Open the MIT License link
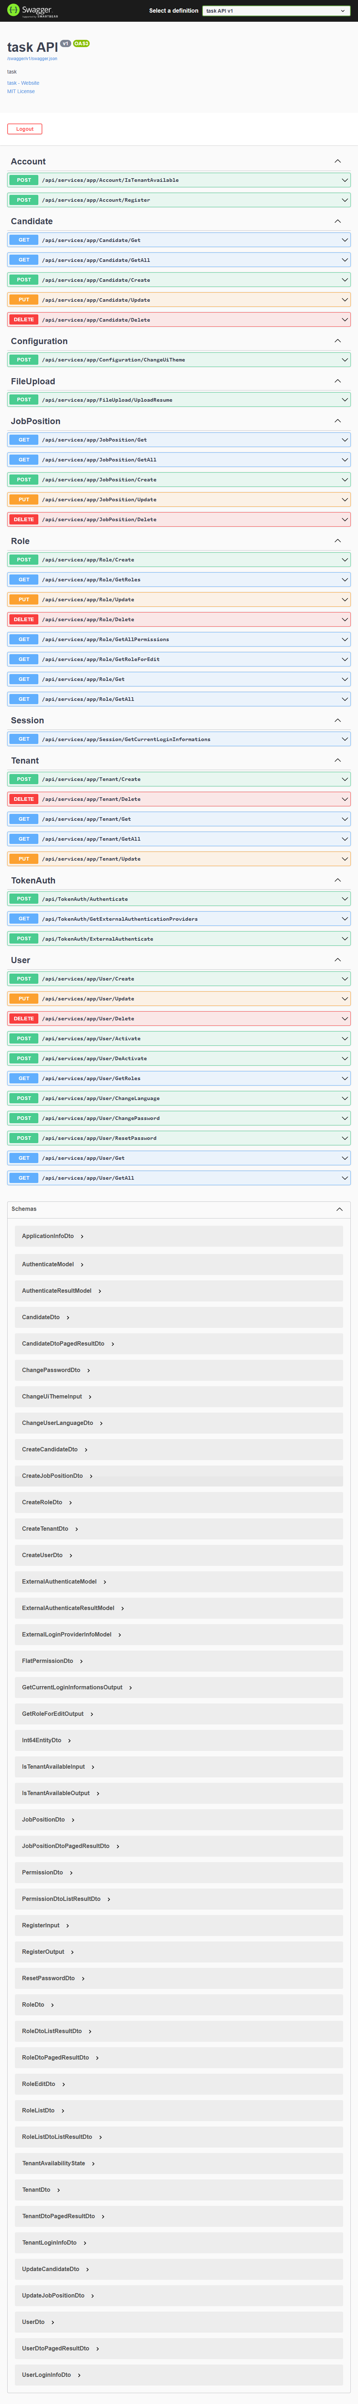Screen dimensions: 358x2404 [x=21, y=91]
